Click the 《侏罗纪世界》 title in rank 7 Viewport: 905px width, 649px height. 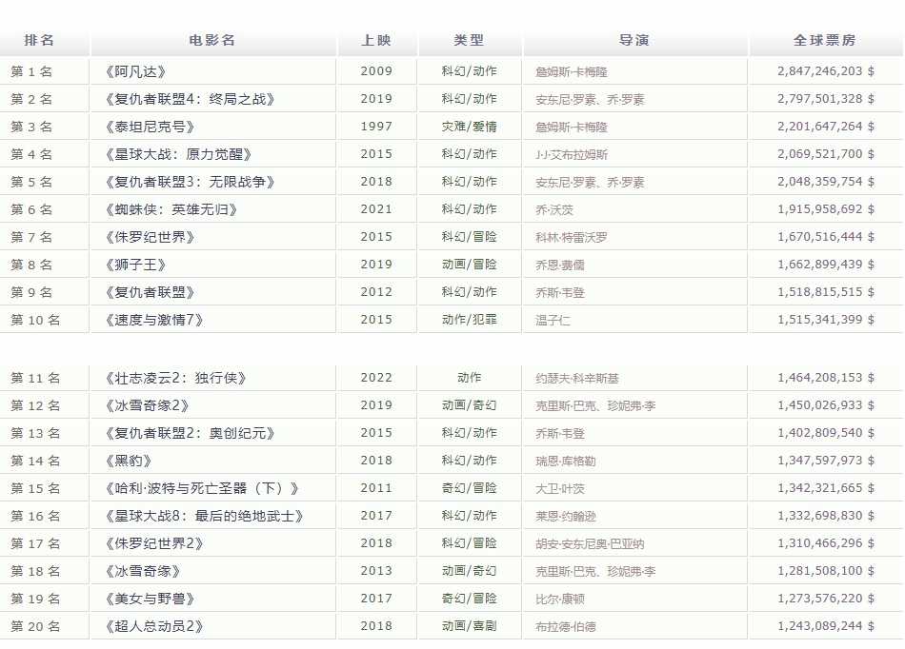pos(150,238)
